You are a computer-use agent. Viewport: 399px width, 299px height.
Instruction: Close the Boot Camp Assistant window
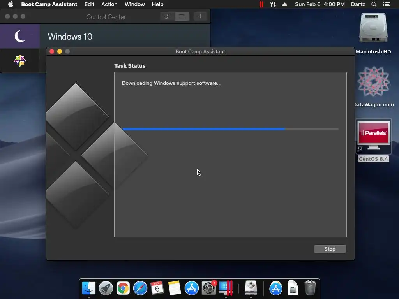(x=52, y=51)
